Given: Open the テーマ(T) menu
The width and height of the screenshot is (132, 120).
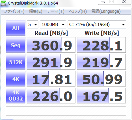Looking at the screenshot, I should tap(55, 11).
